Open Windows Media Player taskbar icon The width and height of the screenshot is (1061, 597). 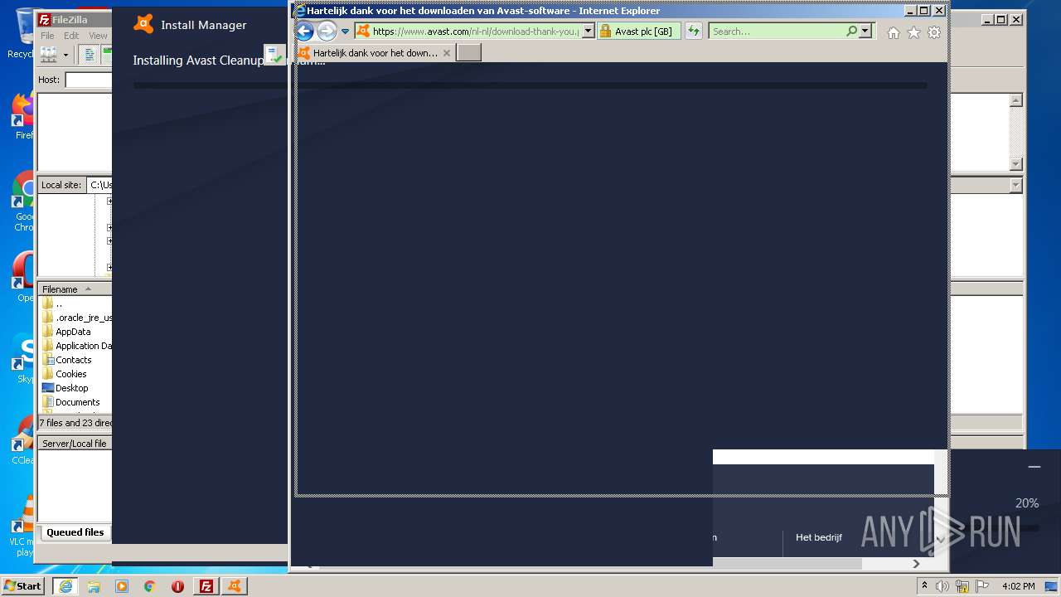point(122,586)
